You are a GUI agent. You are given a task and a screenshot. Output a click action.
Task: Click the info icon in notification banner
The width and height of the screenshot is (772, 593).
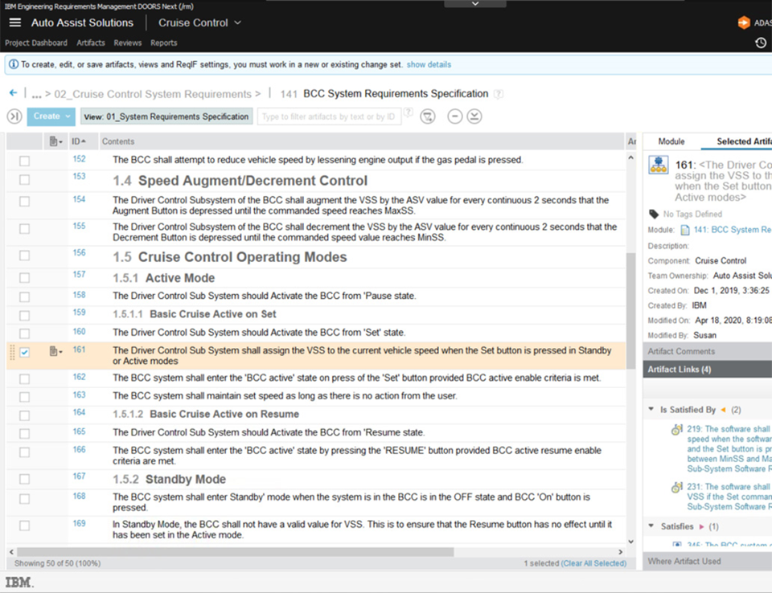14,64
